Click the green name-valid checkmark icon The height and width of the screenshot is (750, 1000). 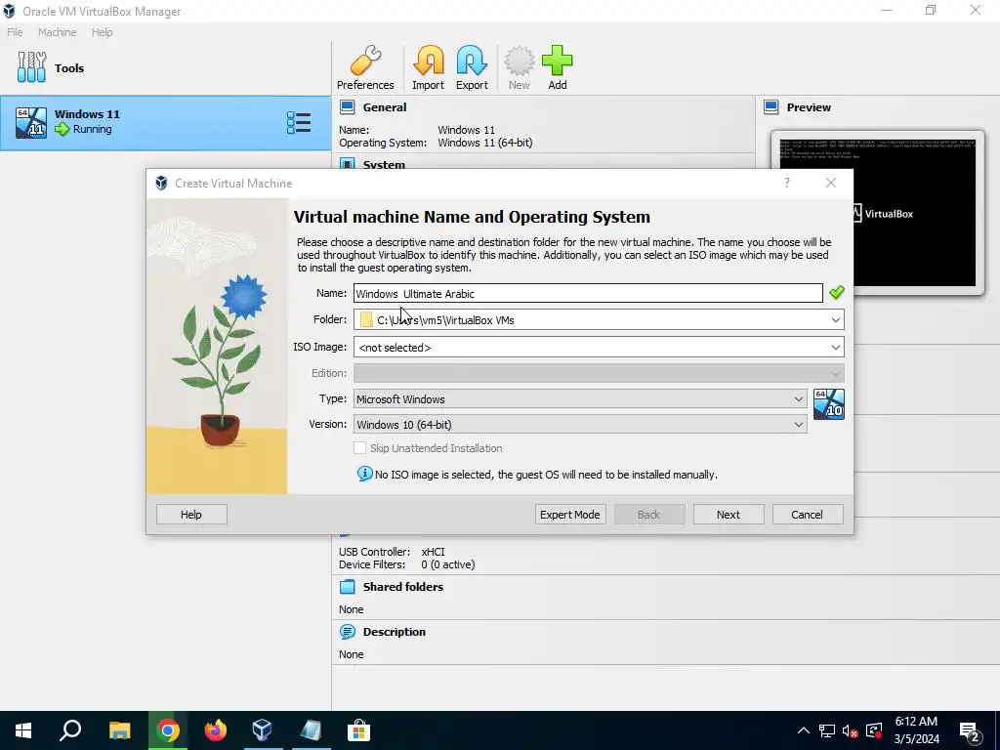click(x=837, y=293)
